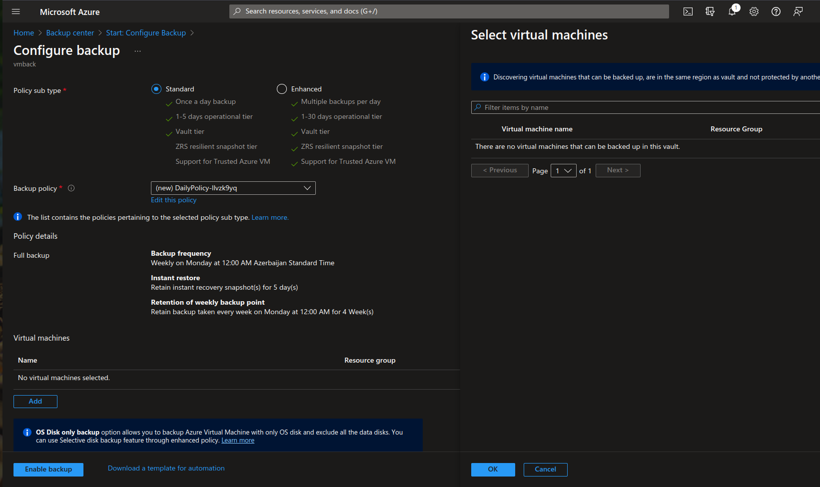The height and width of the screenshot is (487, 820).
Task: Click Download a template for automation
Action: [166, 468]
